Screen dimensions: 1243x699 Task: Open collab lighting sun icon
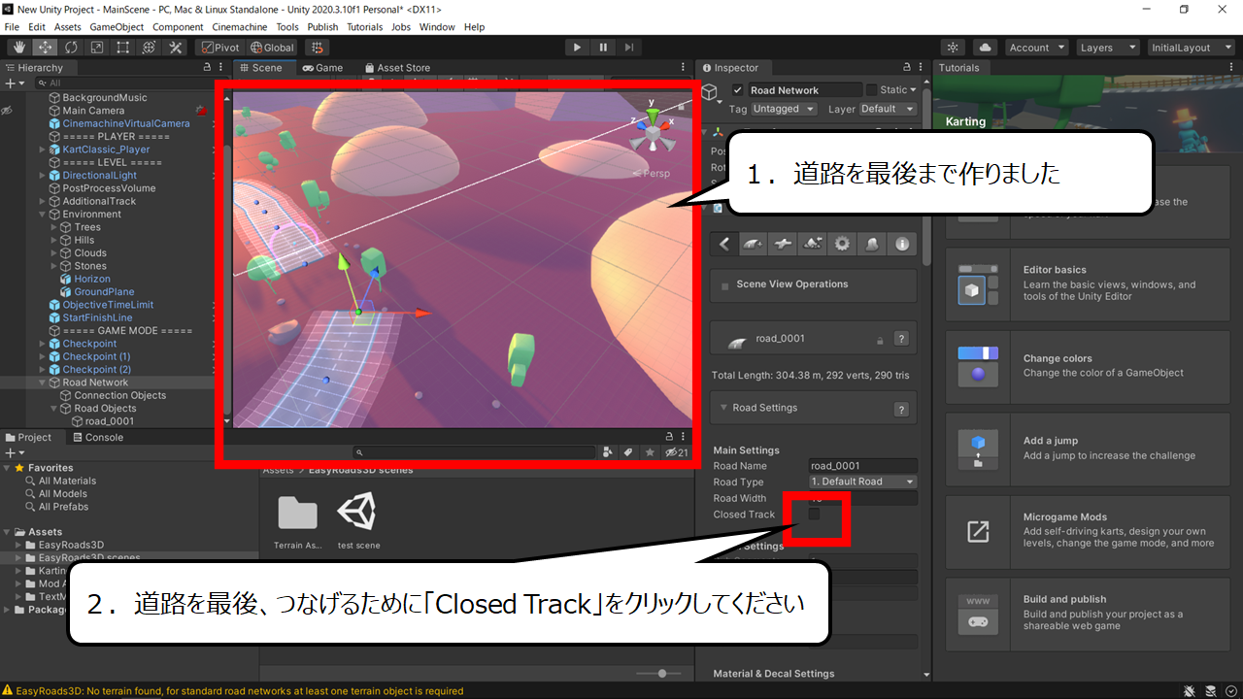[x=953, y=47]
